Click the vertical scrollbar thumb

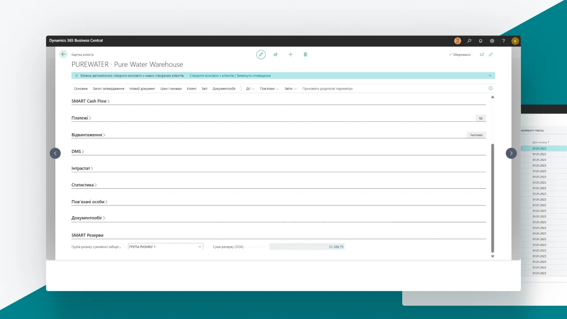493,197
